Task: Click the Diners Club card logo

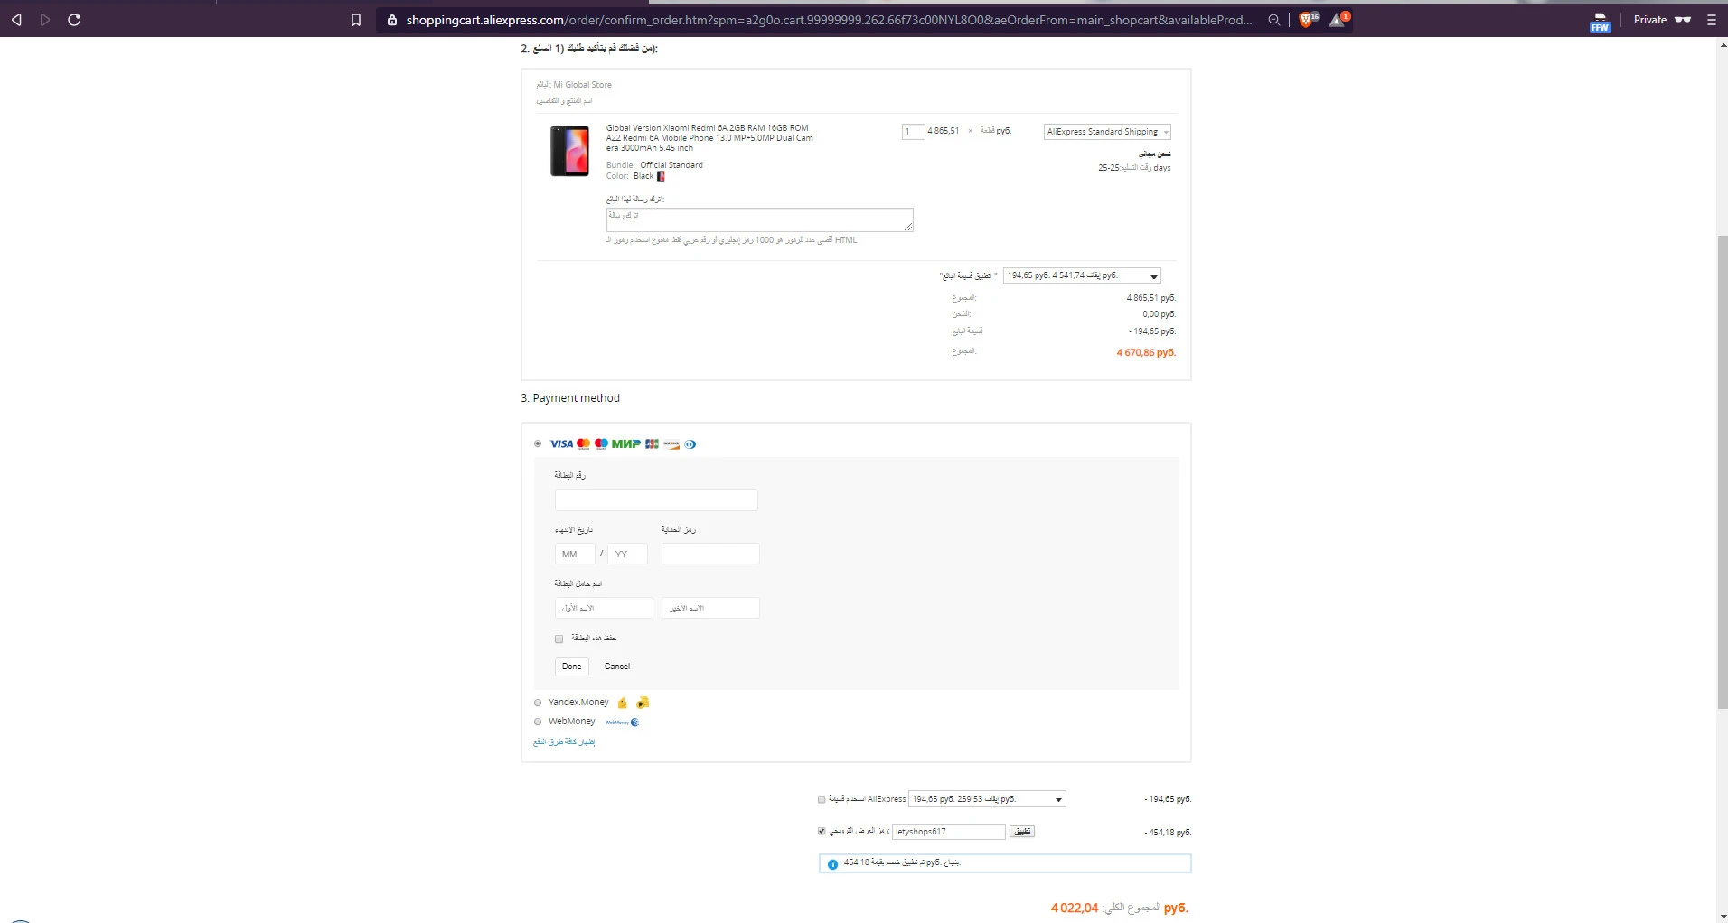Action: pyautogui.click(x=690, y=444)
